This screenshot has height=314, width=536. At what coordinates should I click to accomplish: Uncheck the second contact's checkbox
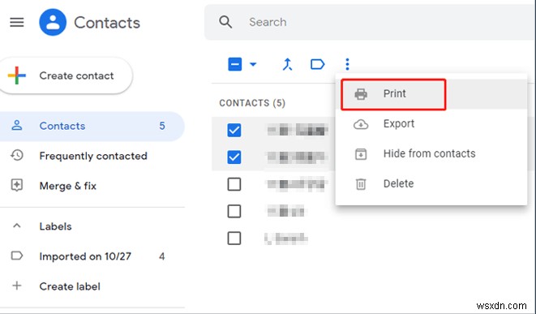click(x=234, y=157)
